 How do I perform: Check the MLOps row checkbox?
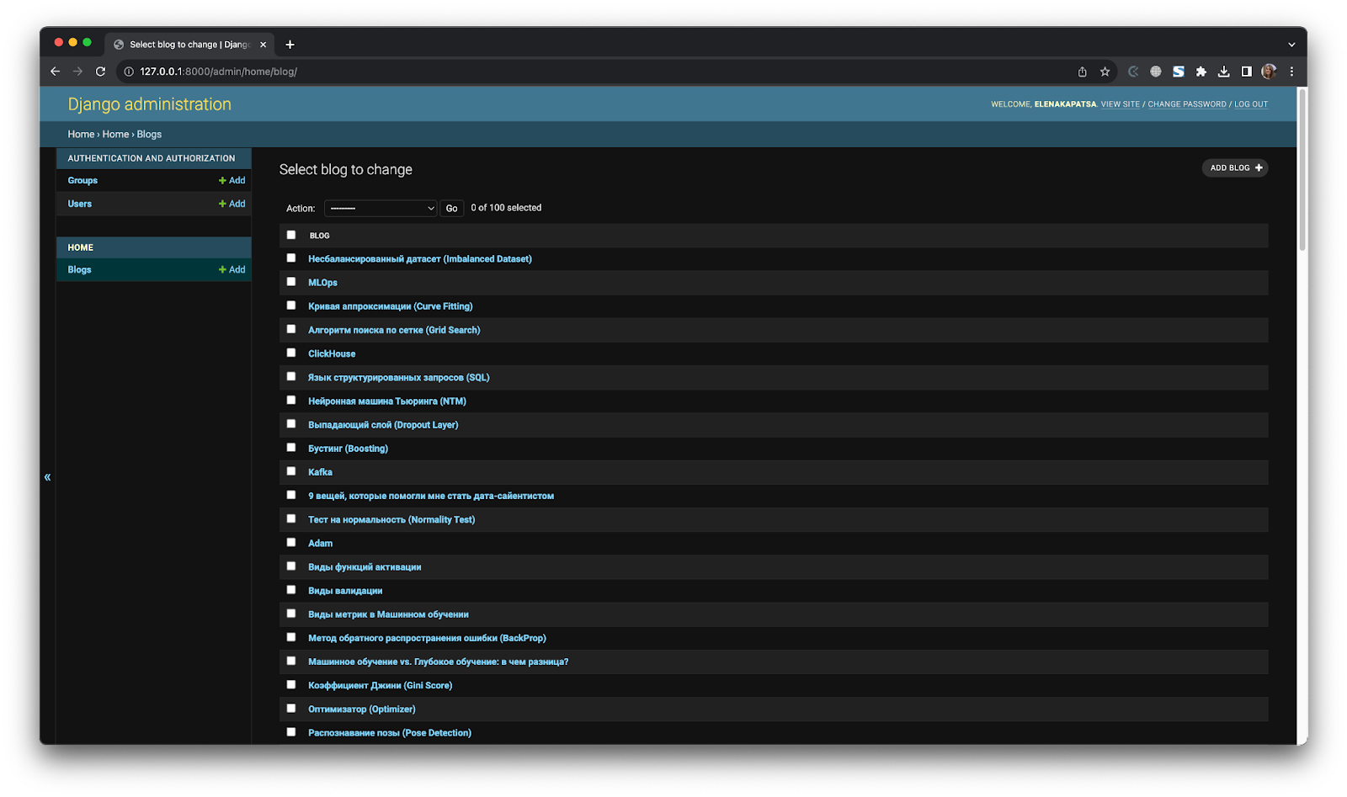click(291, 282)
